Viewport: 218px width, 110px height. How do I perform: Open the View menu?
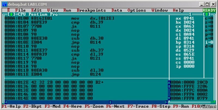tap(52, 10)
